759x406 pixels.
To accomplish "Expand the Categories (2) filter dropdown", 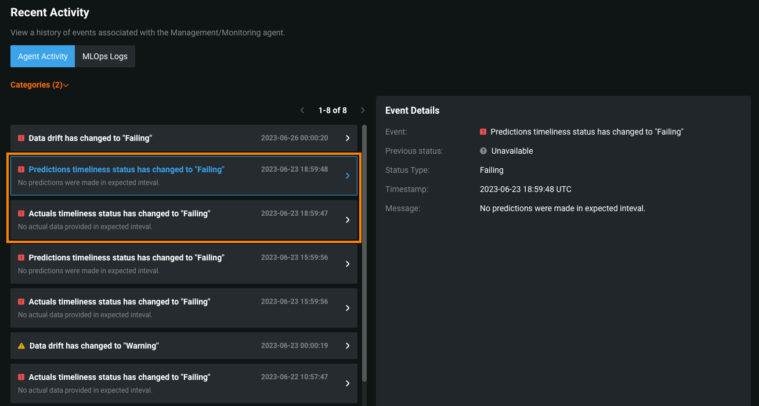I will (39, 85).
